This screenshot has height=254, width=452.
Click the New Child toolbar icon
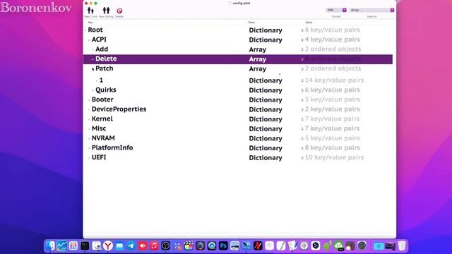pyautogui.click(x=90, y=11)
